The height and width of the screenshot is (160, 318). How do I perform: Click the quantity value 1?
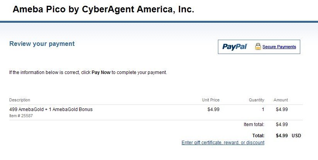tap(263, 109)
